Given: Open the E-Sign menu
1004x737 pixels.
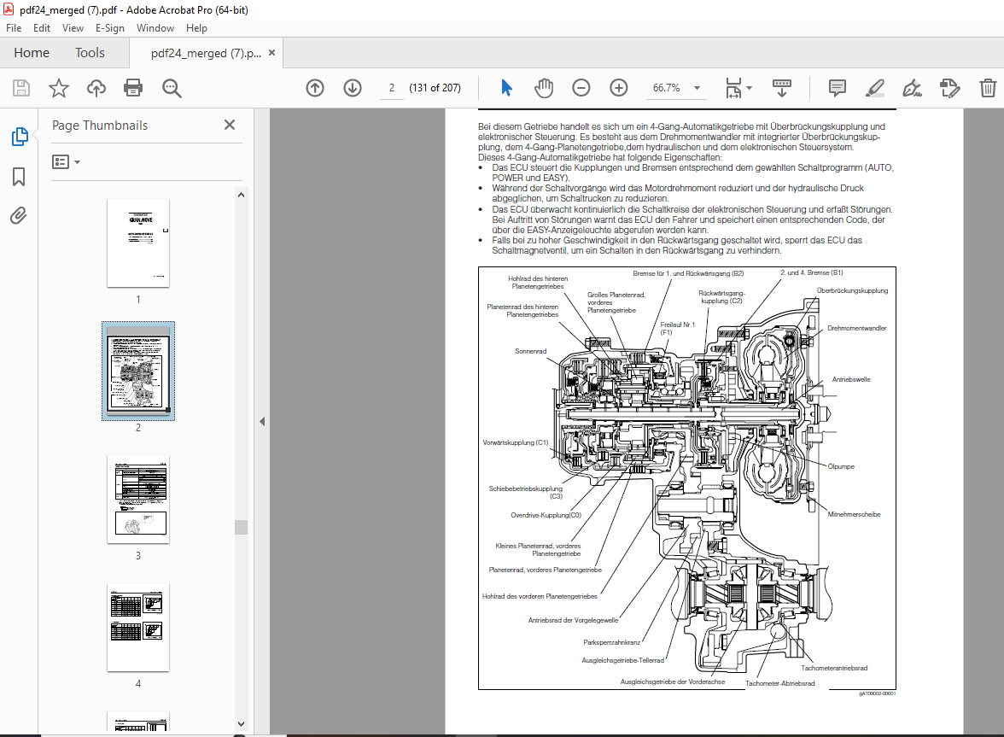Looking at the screenshot, I should (109, 28).
